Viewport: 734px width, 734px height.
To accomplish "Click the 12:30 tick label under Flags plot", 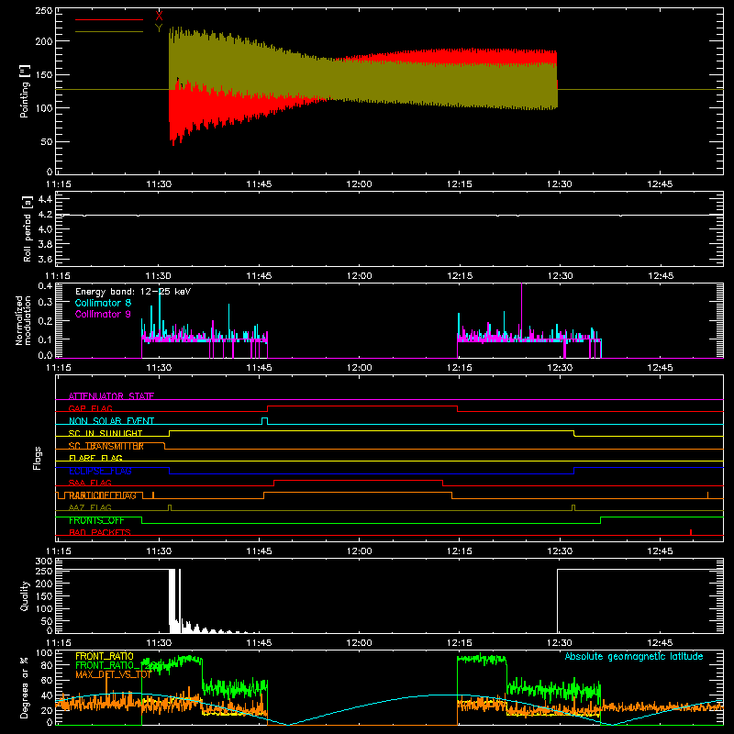I will (x=560, y=551).
